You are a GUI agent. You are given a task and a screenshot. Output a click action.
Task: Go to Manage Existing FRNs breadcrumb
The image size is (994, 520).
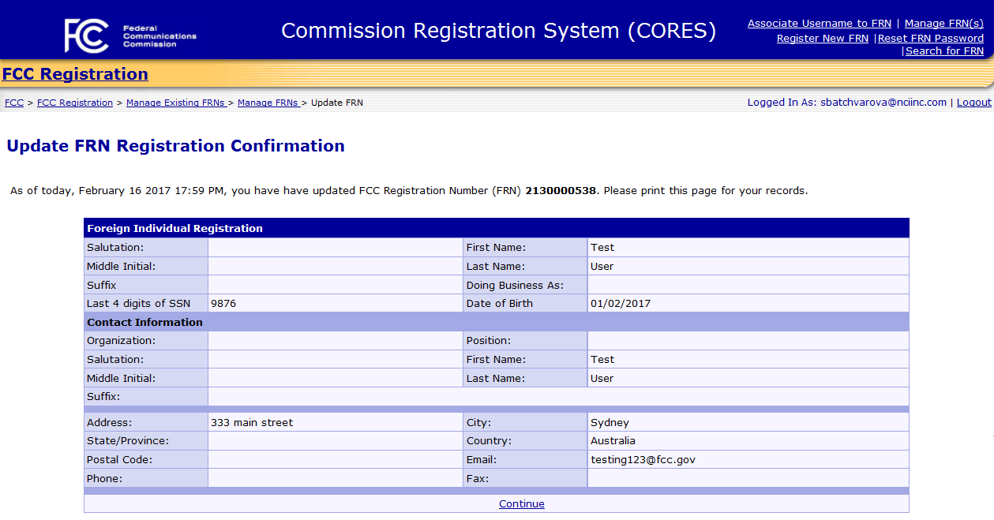pyautogui.click(x=175, y=103)
